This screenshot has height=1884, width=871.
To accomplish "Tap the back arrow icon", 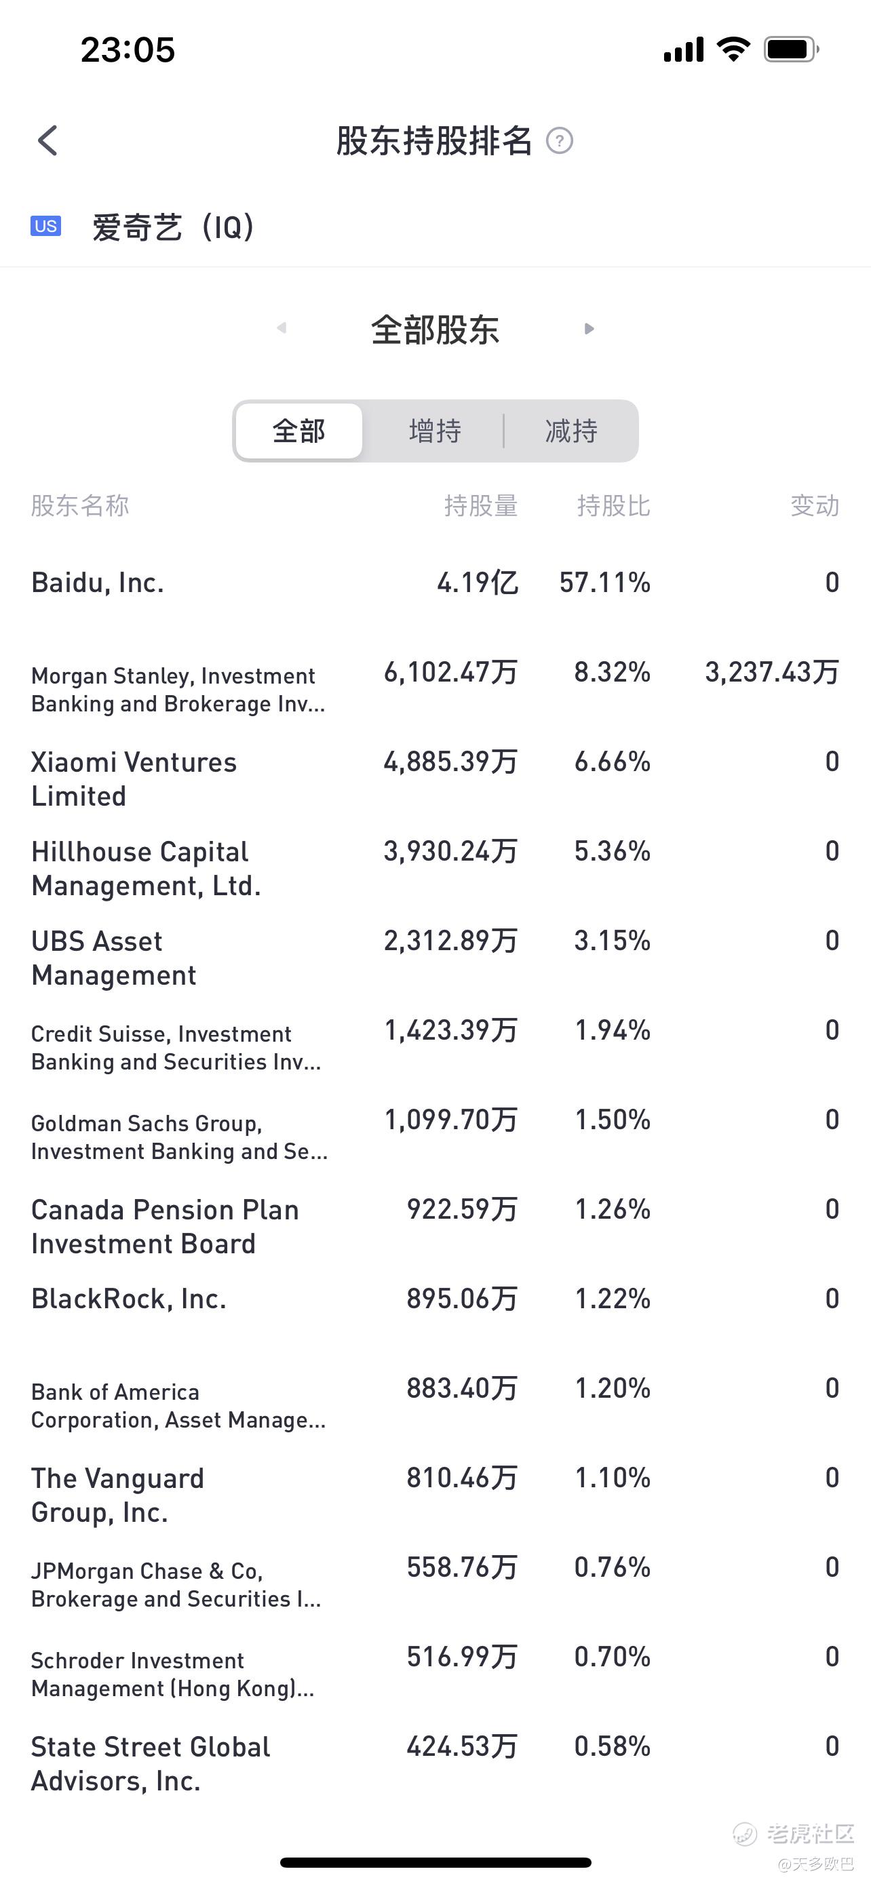I will pyautogui.click(x=48, y=140).
